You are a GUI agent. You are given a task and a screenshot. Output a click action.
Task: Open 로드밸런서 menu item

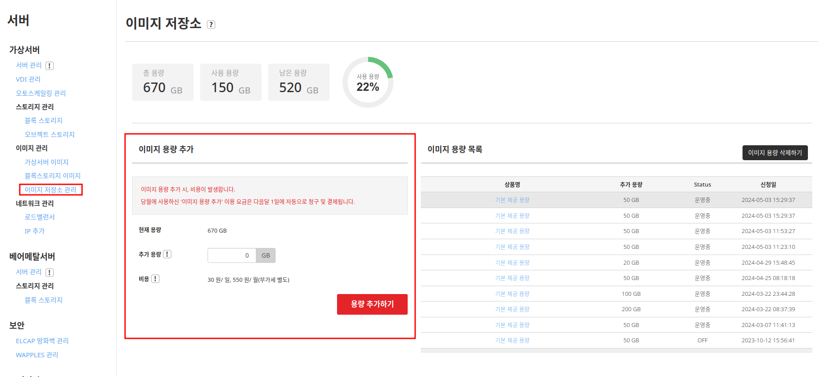tap(39, 217)
